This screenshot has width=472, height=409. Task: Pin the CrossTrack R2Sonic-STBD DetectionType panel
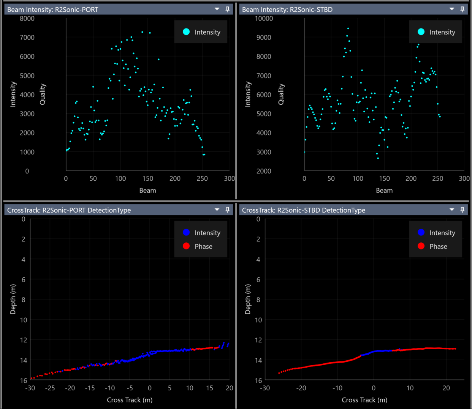point(462,210)
